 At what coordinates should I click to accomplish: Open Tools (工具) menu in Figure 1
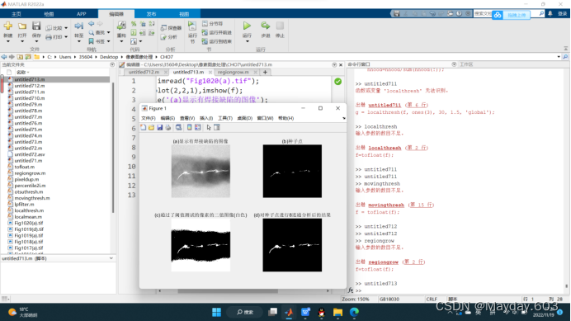(x=225, y=118)
